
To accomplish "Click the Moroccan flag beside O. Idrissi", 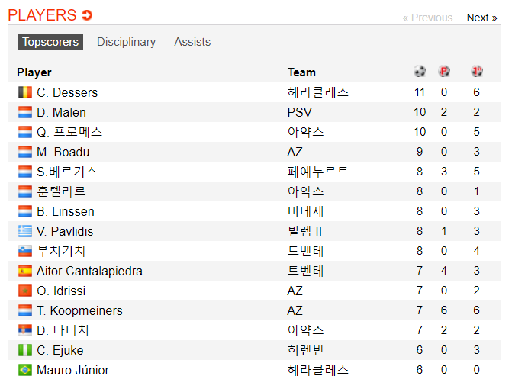I will click(x=25, y=291).
